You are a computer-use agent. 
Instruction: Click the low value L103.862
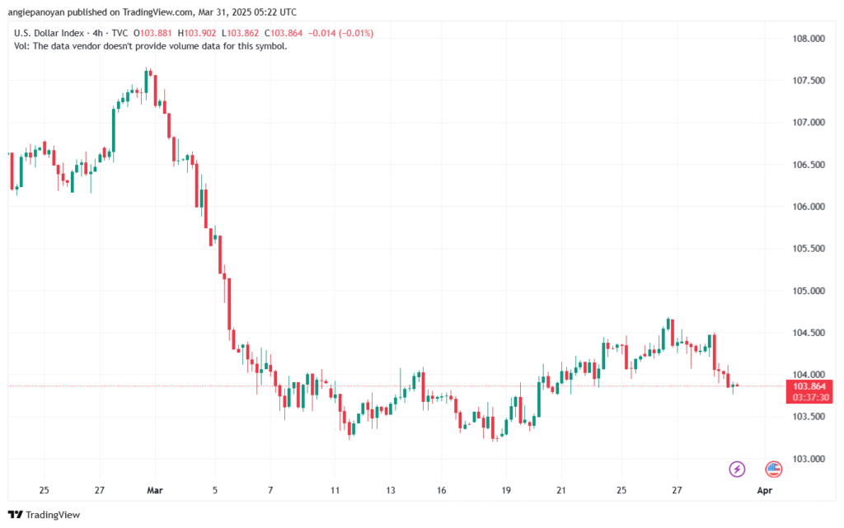241,33
